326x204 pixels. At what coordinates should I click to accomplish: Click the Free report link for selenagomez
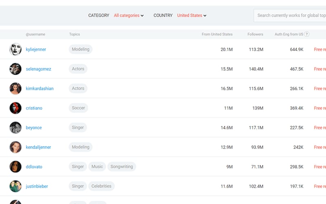coord(320,69)
